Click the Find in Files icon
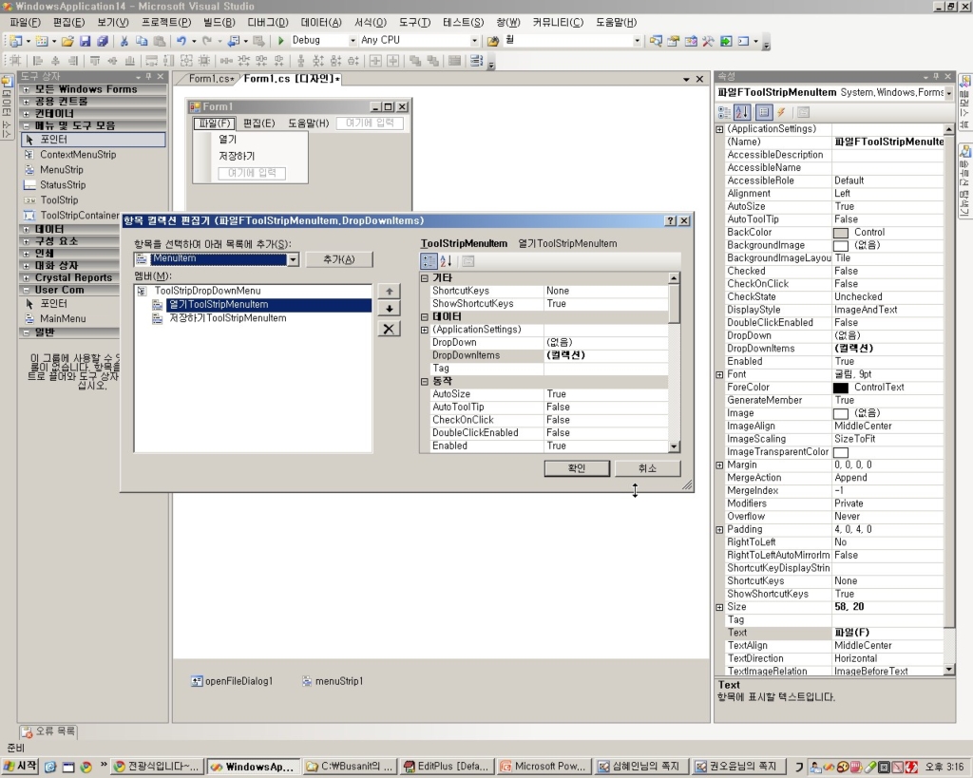973x778 pixels. (493, 41)
